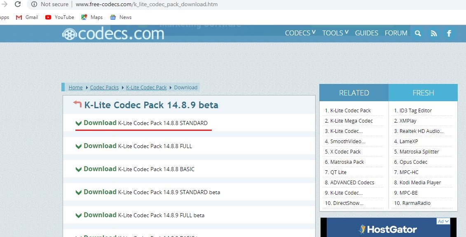This screenshot has height=237, width=466.
Task: Open fresh item Realtek HD Audio...
Action: (x=419, y=131)
